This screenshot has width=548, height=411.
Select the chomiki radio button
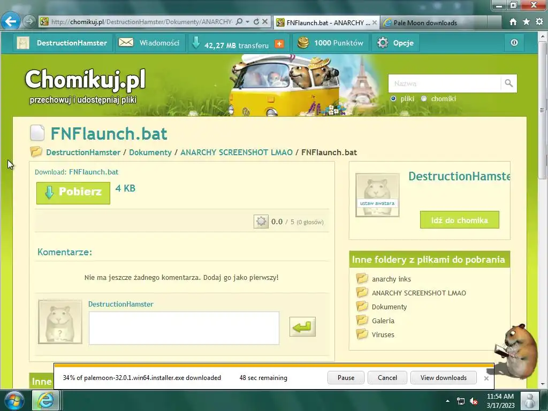424,98
